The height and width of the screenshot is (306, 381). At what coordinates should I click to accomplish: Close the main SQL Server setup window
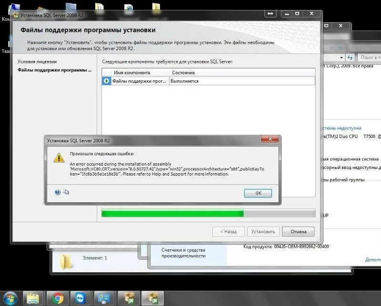pyautogui.click(x=311, y=14)
